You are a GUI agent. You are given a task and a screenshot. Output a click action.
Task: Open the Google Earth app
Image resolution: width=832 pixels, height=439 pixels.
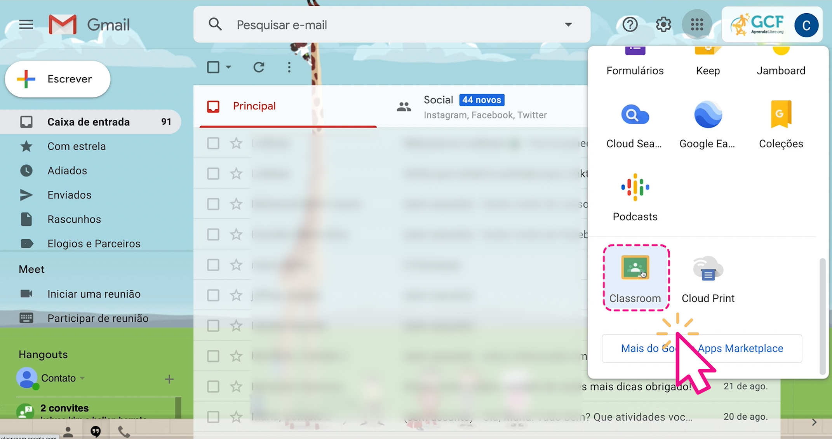tap(707, 125)
